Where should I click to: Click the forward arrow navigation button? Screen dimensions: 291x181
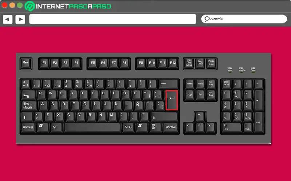tap(20, 19)
